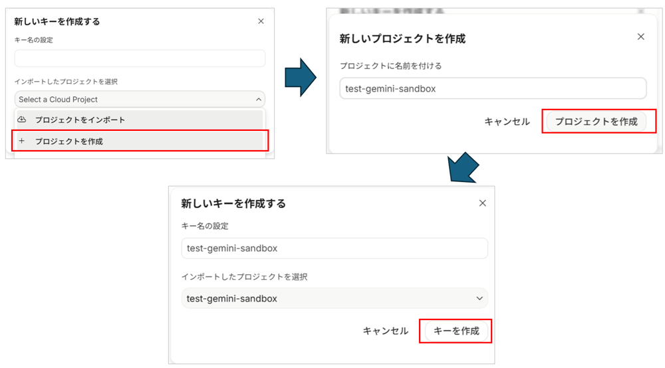Close the empty 新しいキーを作成する dialog

tap(261, 21)
